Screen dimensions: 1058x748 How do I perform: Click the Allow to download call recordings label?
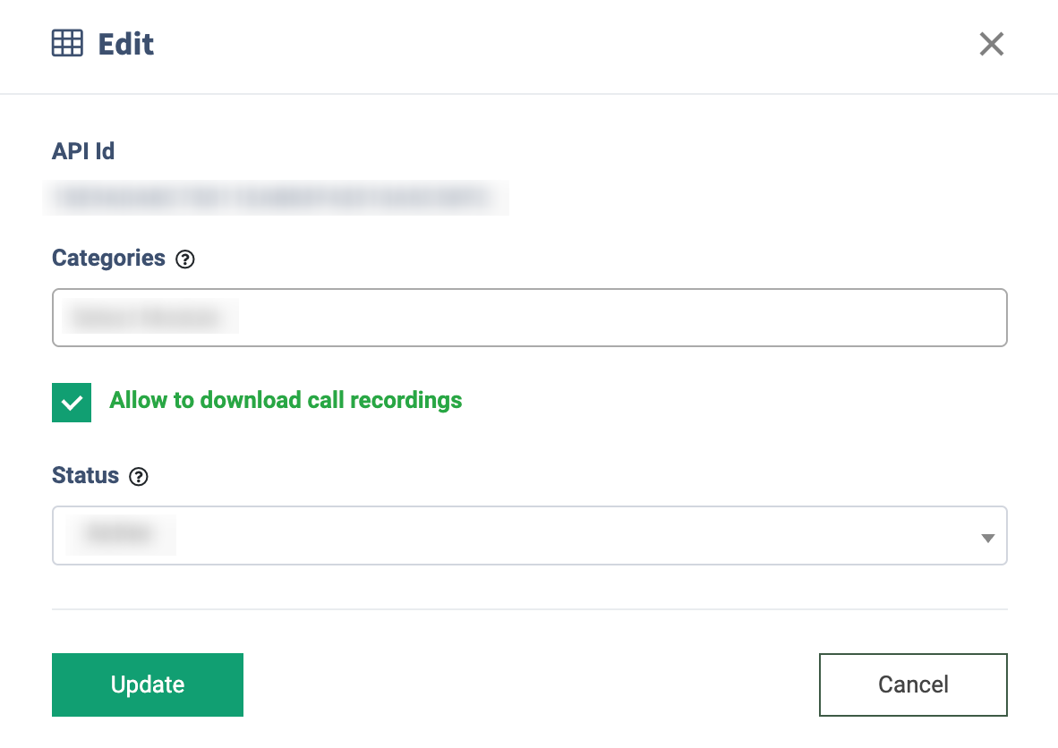pyautogui.click(x=286, y=400)
